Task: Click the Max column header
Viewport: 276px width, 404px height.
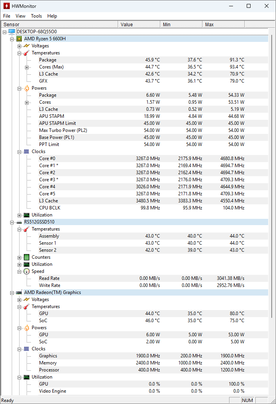Action: click(224, 24)
